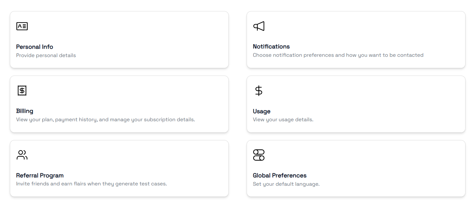Open the Billing heading
The height and width of the screenshot is (211, 476).
coord(25,111)
